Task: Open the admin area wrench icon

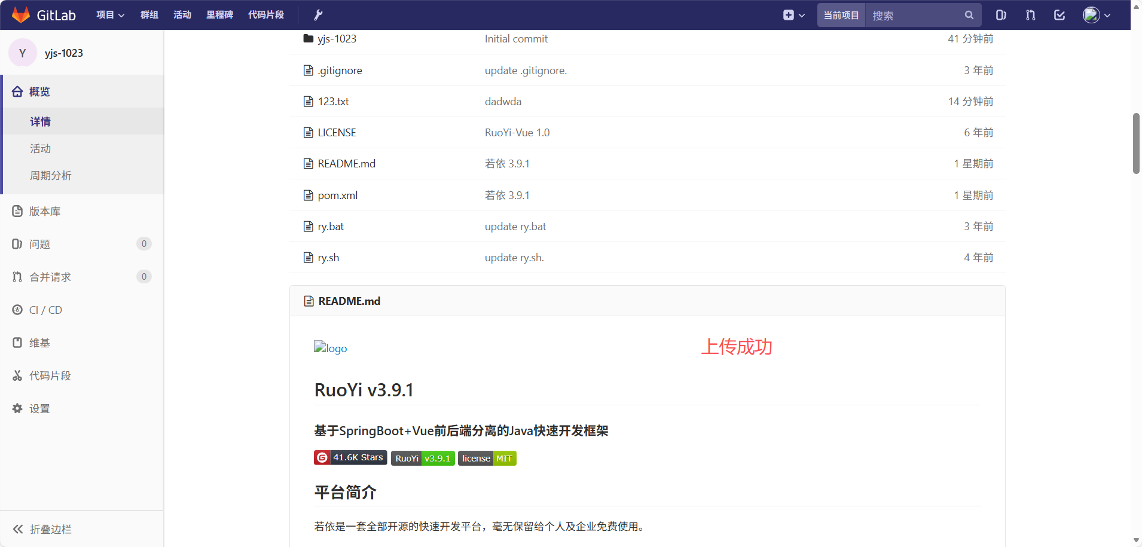Action: point(318,15)
